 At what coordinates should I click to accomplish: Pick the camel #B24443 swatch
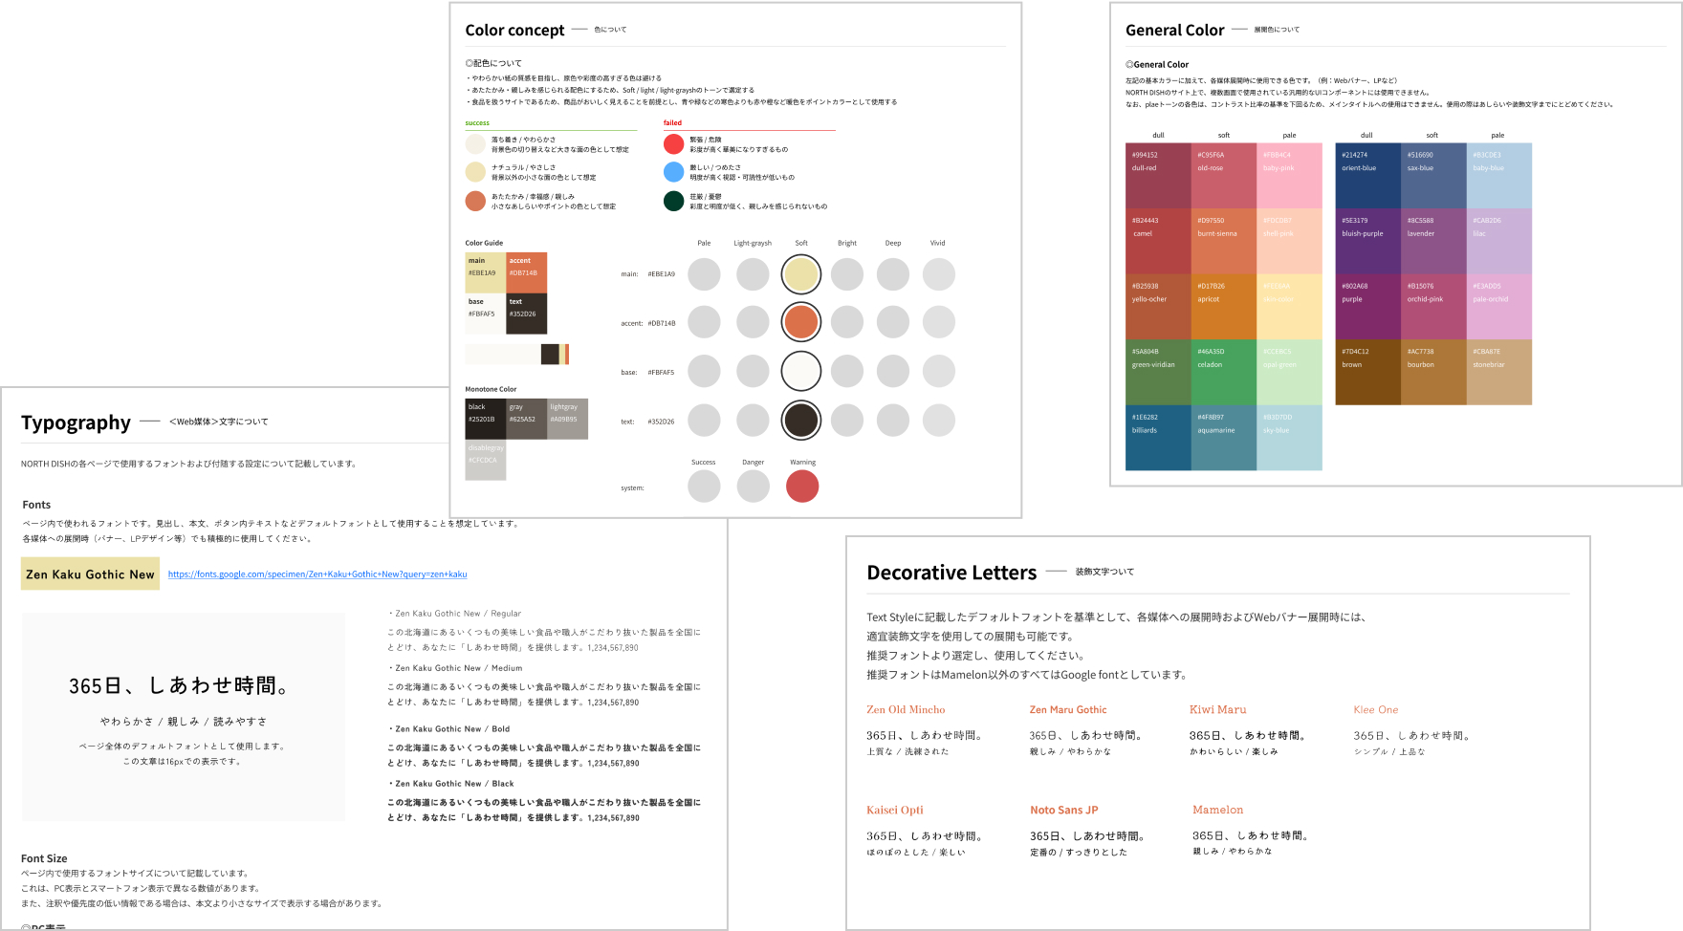tap(1158, 242)
